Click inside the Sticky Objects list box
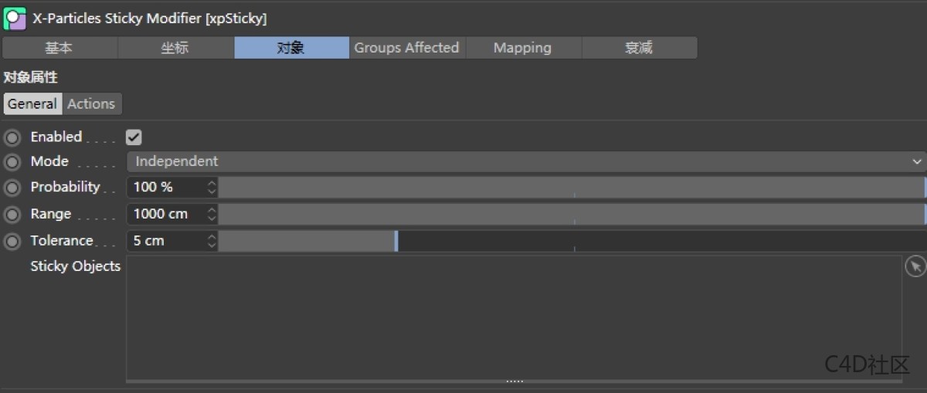 (x=513, y=317)
